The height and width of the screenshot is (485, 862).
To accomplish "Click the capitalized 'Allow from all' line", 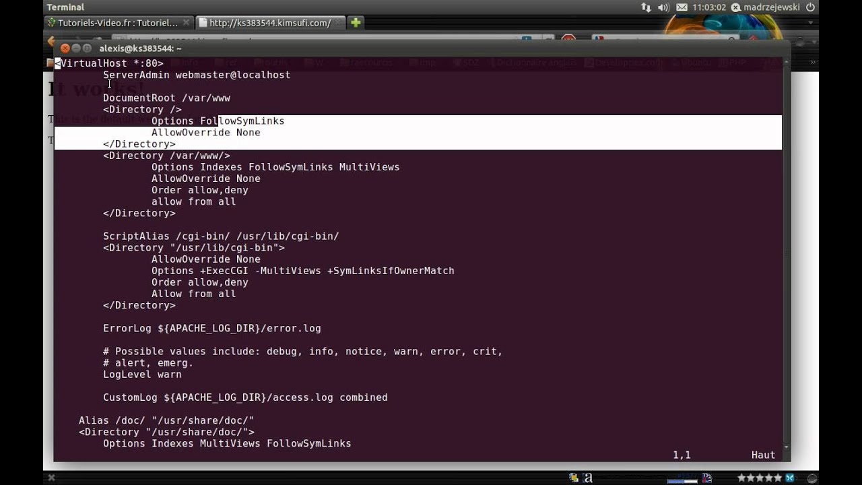I will [x=193, y=294].
